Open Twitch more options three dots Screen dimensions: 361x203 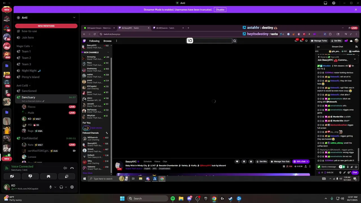tap(116, 41)
